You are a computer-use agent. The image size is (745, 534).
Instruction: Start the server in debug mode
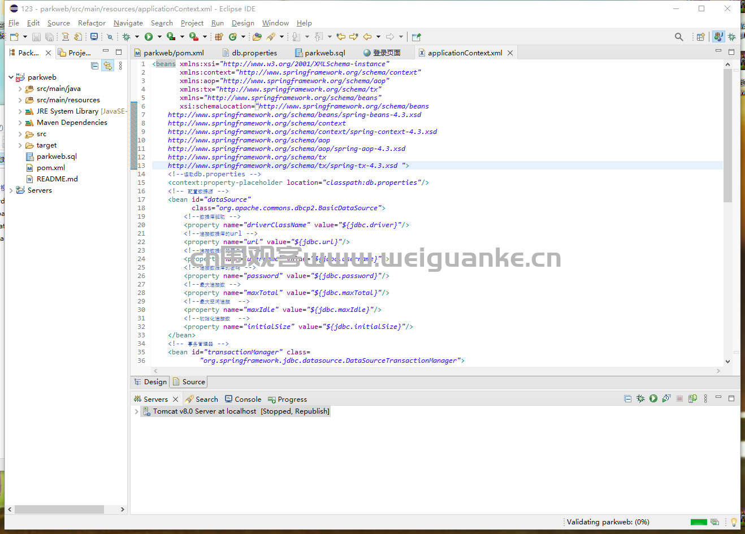tap(640, 398)
